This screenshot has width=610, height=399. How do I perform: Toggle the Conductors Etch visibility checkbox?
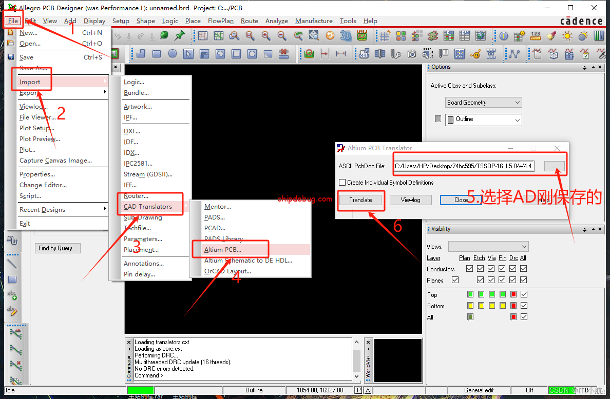[x=480, y=269]
